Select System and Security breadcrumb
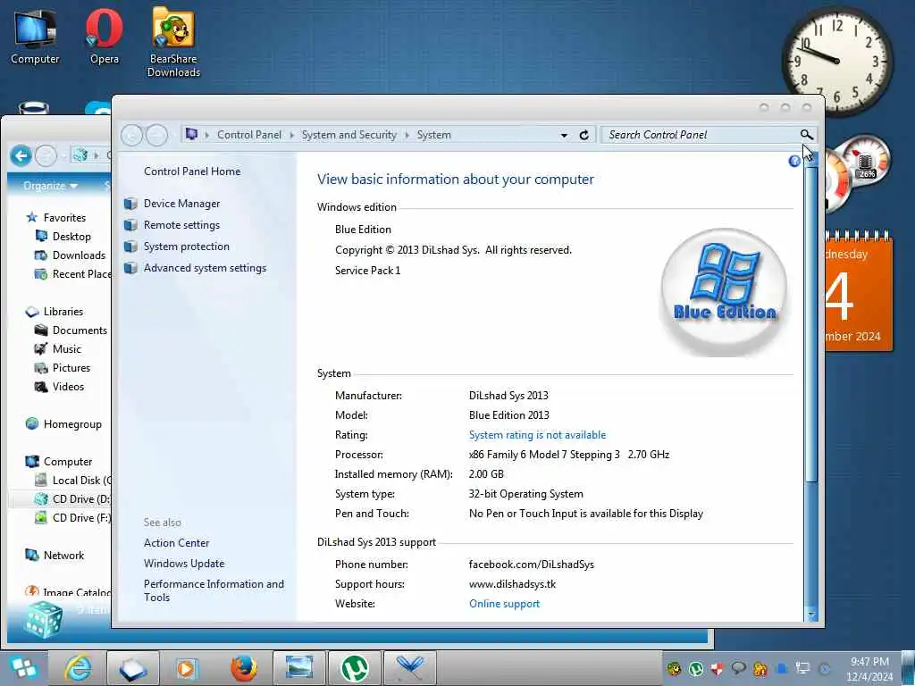Screen dimensions: 915x686 (349, 135)
